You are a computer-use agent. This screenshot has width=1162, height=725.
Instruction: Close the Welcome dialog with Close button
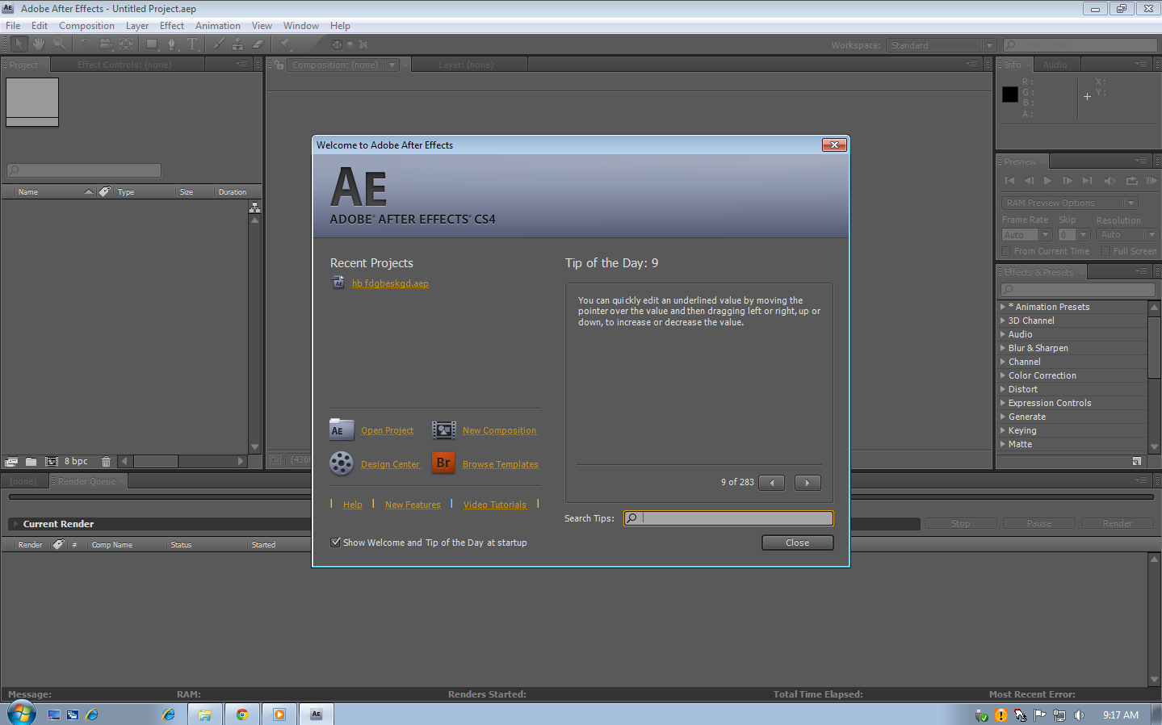tap(797, 543)
